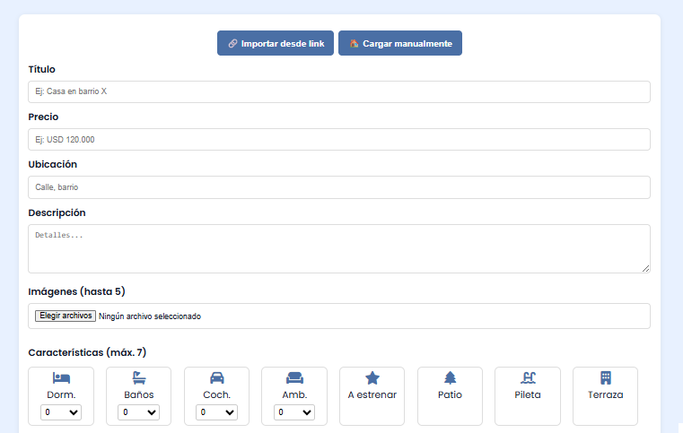Click the Amb. label text
This screenshot has width=683, height=433.
(294, 394)
